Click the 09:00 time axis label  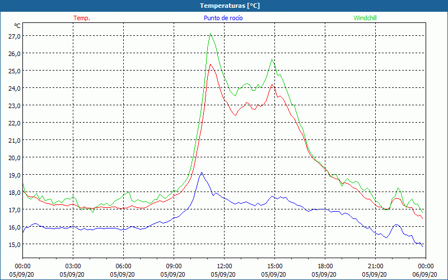[x=174, y=266]
